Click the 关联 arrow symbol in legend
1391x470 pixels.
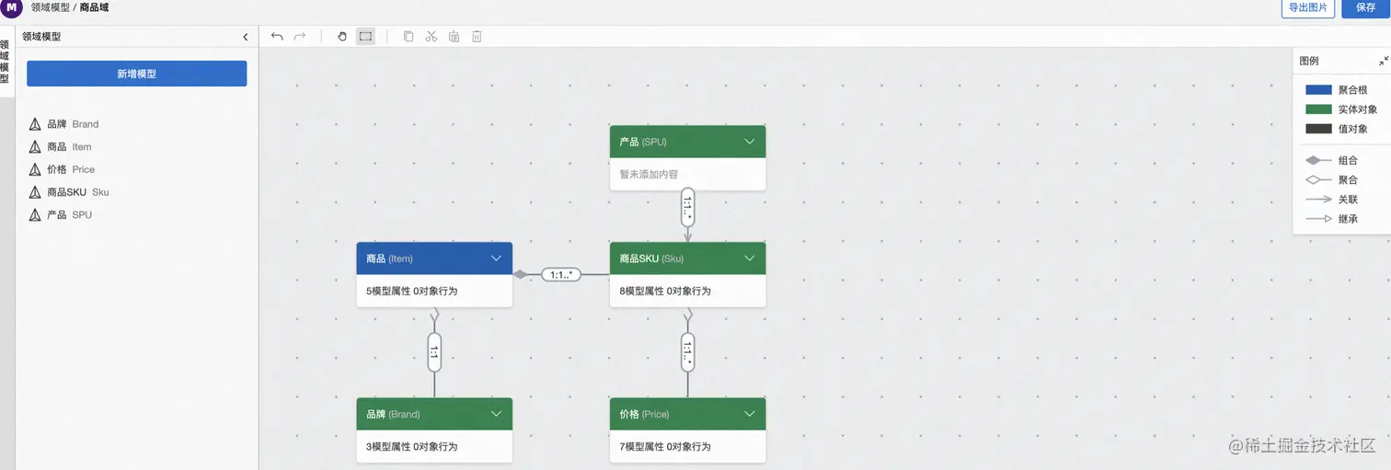[x=1318, y=199]
